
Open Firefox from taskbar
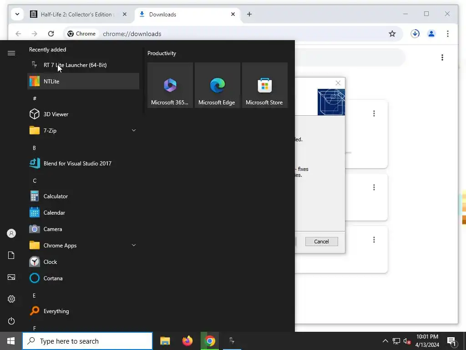click(x=187, y=341)
